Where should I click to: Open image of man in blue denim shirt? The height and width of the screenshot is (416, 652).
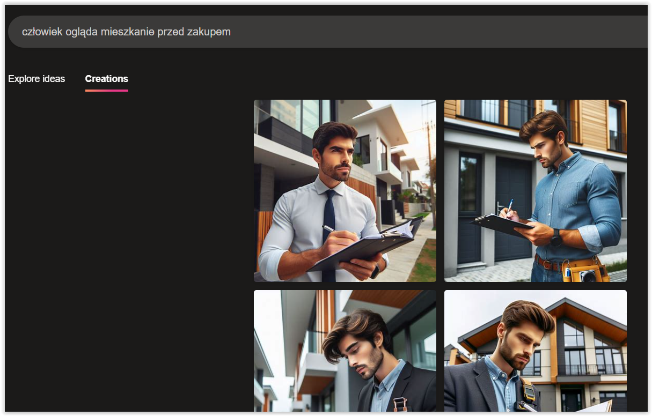click(535, 190)
